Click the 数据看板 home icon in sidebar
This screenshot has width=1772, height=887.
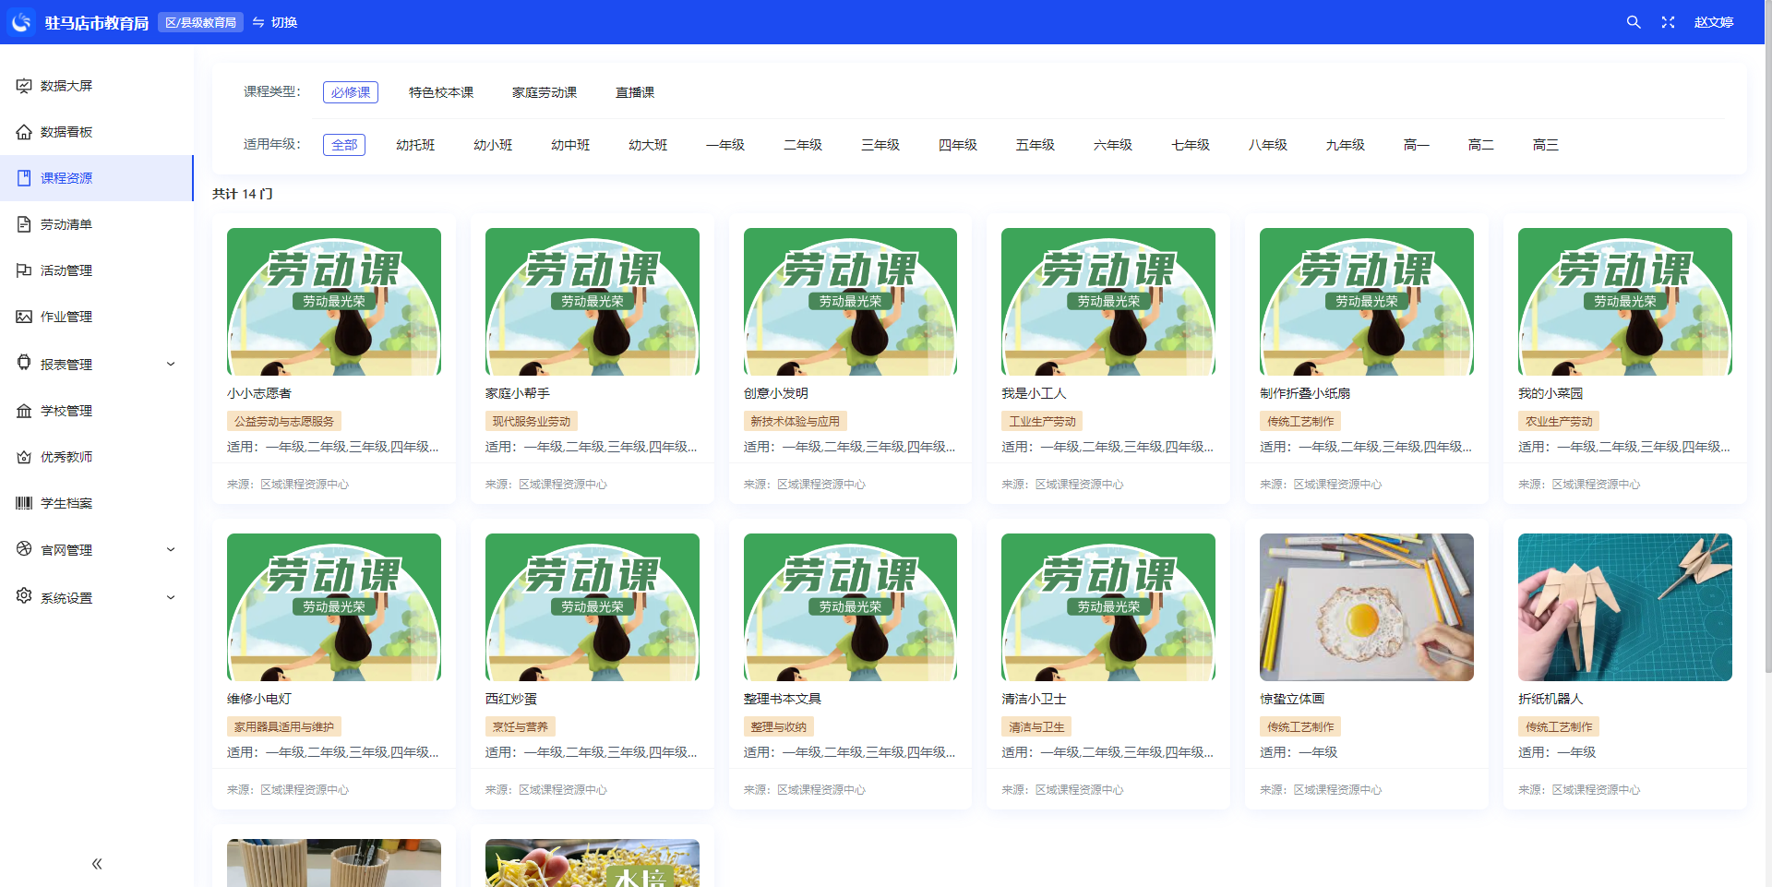click(24, 132)
